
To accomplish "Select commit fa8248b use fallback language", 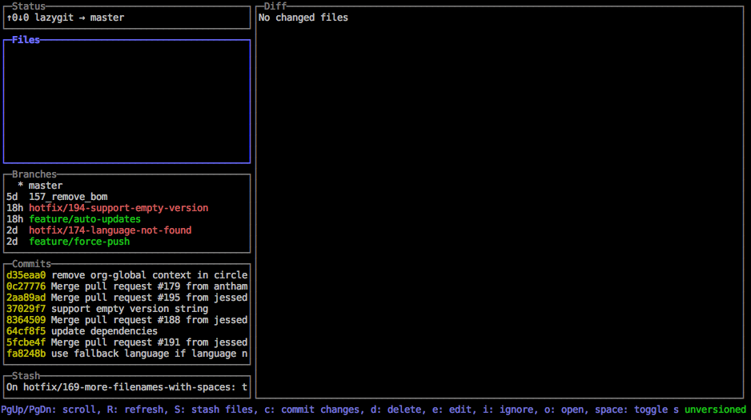I will pyautogui.click(x=127, y=354).
